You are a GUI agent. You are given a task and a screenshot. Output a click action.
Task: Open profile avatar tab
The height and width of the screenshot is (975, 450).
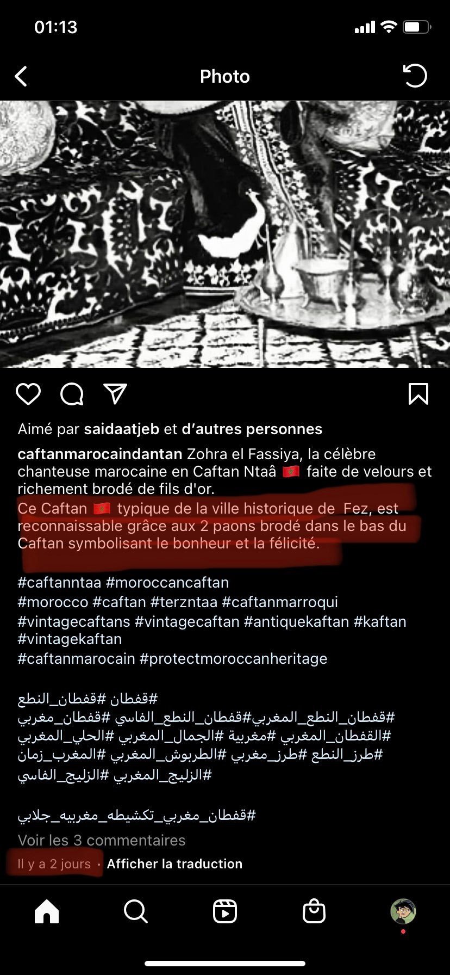point(403,911)
